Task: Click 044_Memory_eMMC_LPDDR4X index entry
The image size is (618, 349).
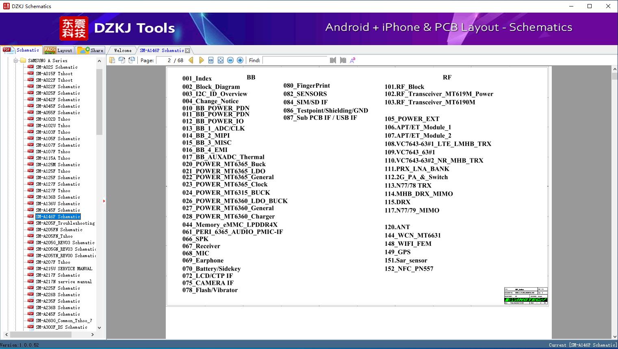Action: point(230,225)
